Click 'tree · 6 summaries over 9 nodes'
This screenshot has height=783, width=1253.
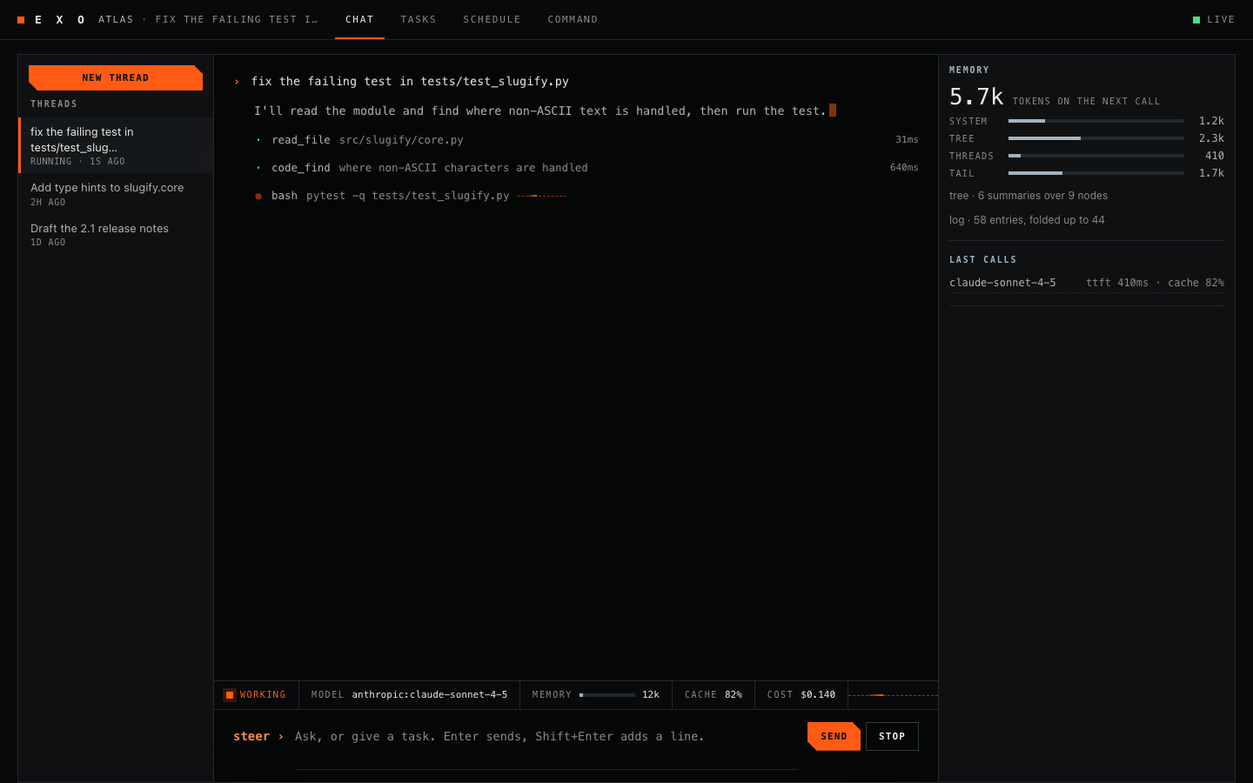coord(1029,196)
